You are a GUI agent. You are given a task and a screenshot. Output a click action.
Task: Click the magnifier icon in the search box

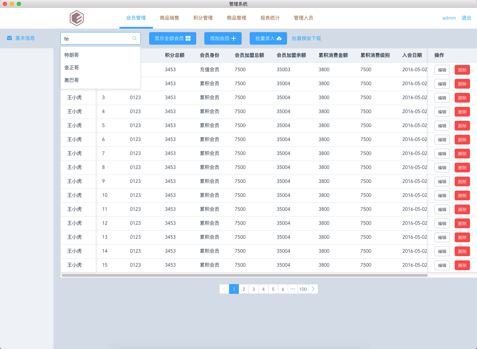tap(134, 38)
